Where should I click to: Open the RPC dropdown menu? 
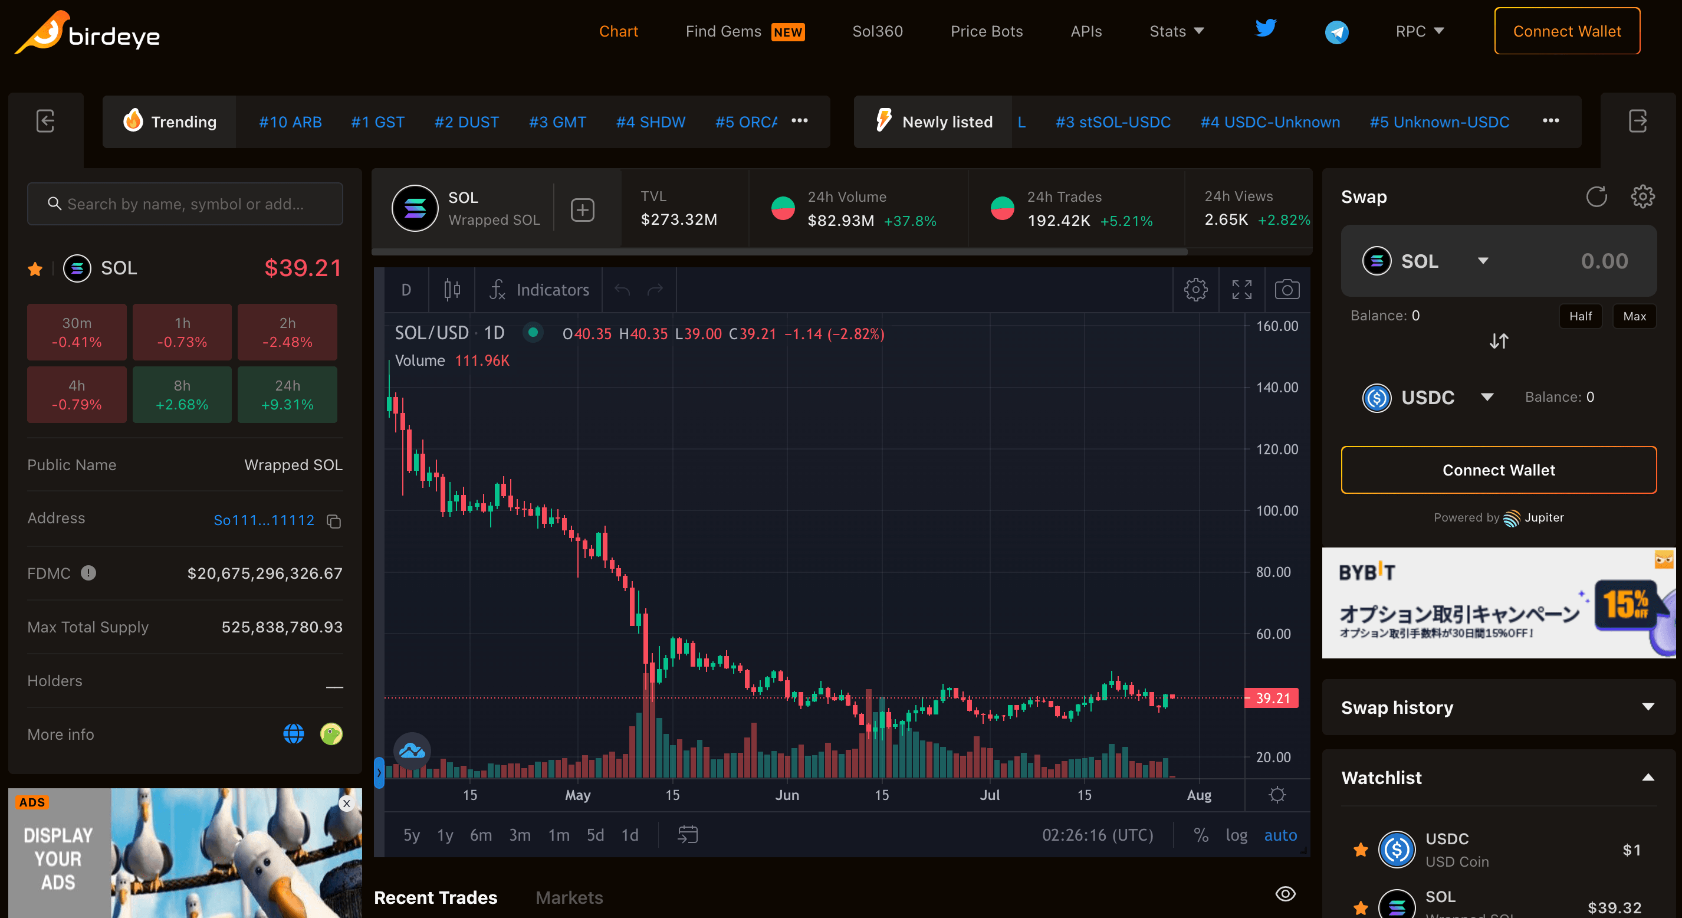click(1419, 31)
